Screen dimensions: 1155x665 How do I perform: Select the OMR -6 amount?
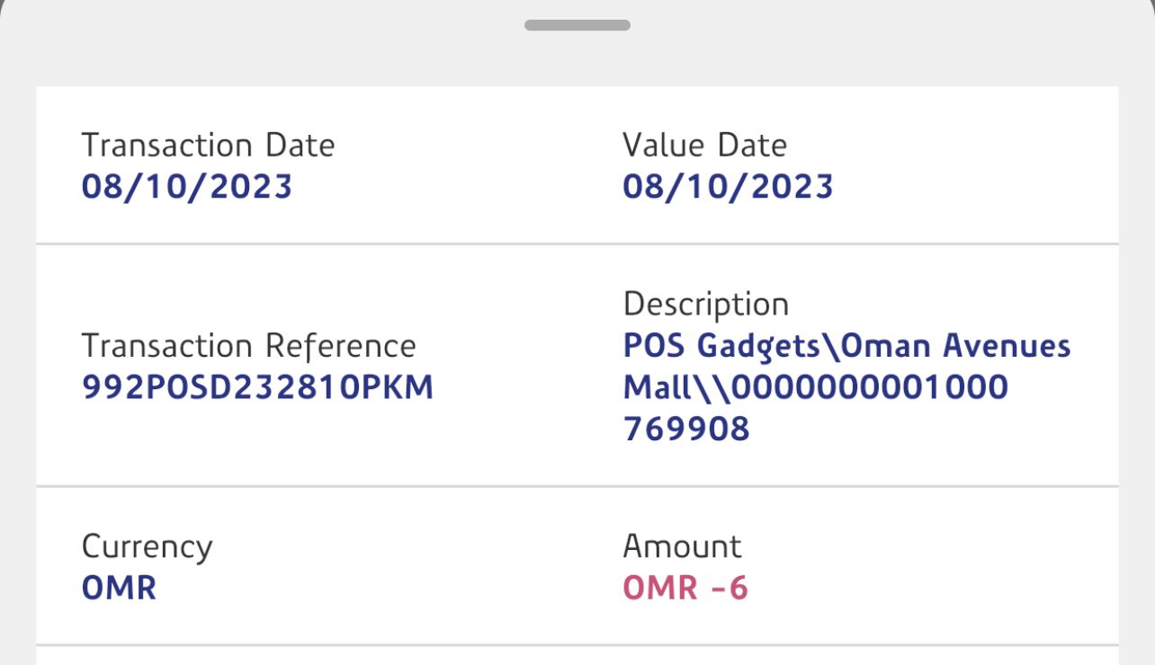tap(685, 589)
